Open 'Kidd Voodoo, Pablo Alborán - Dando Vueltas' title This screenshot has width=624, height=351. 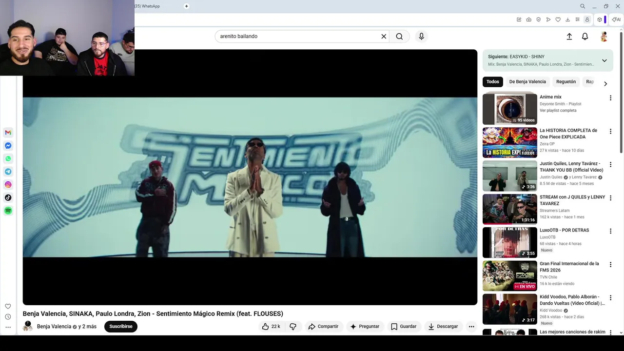(572, 300)
